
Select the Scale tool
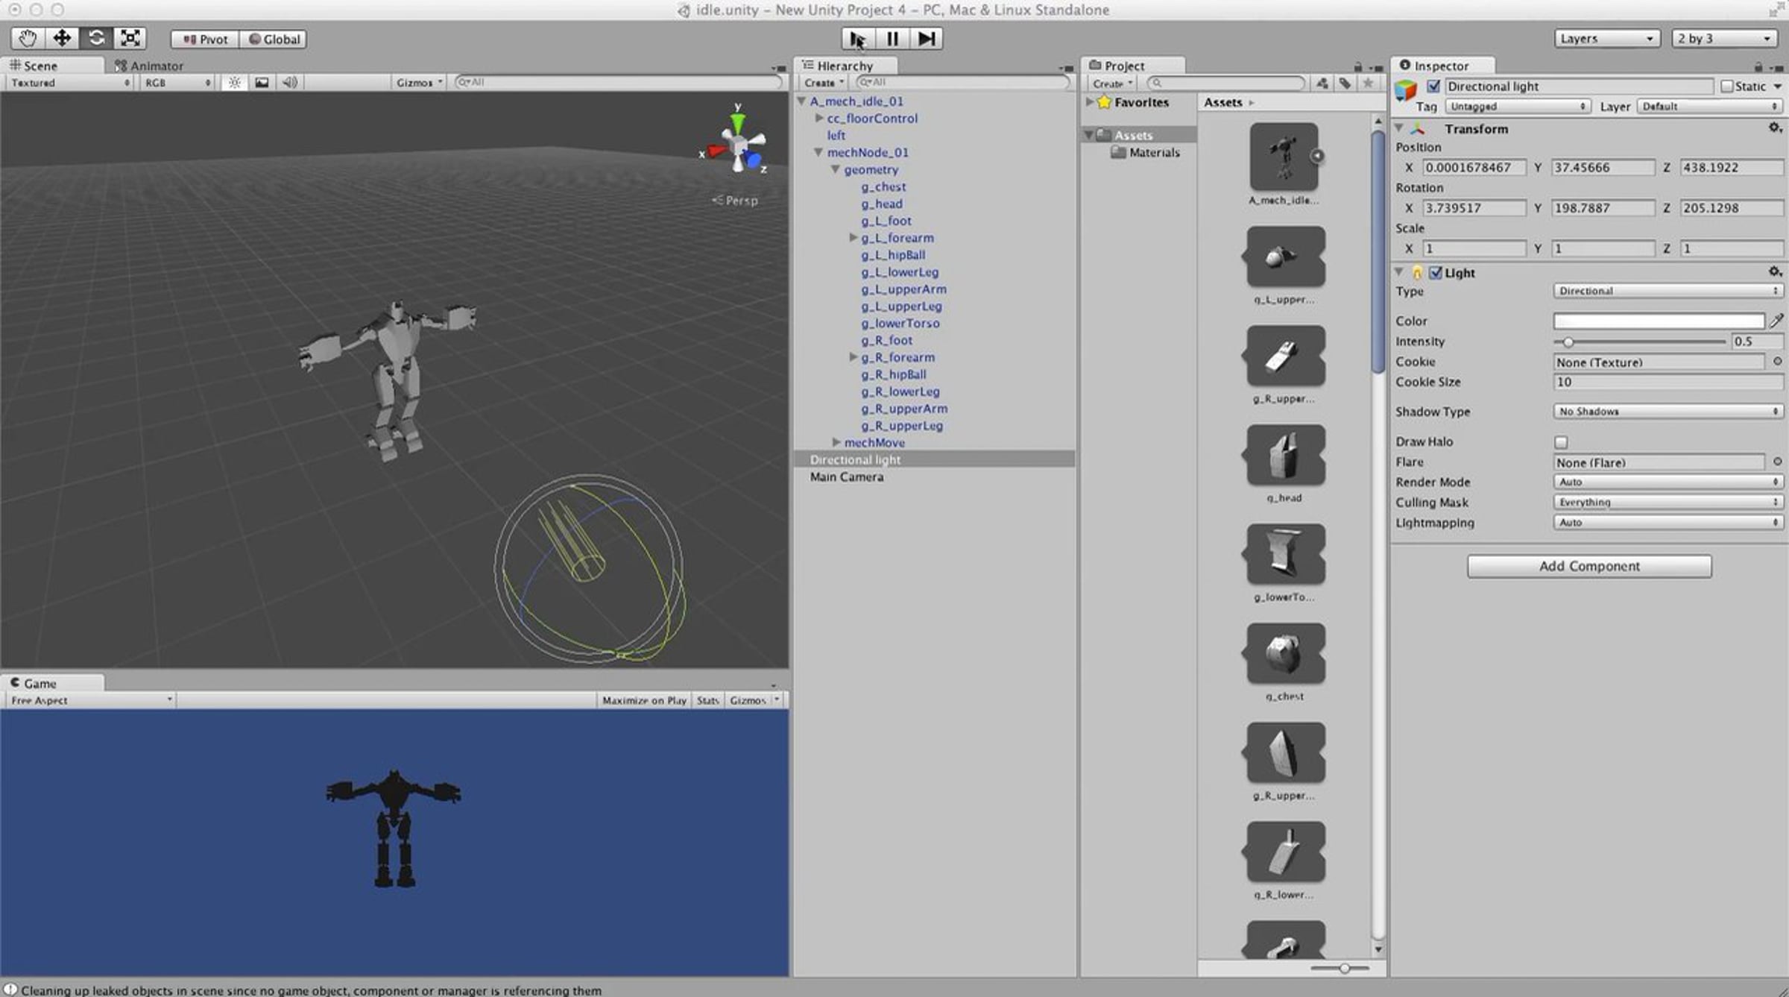130,38
